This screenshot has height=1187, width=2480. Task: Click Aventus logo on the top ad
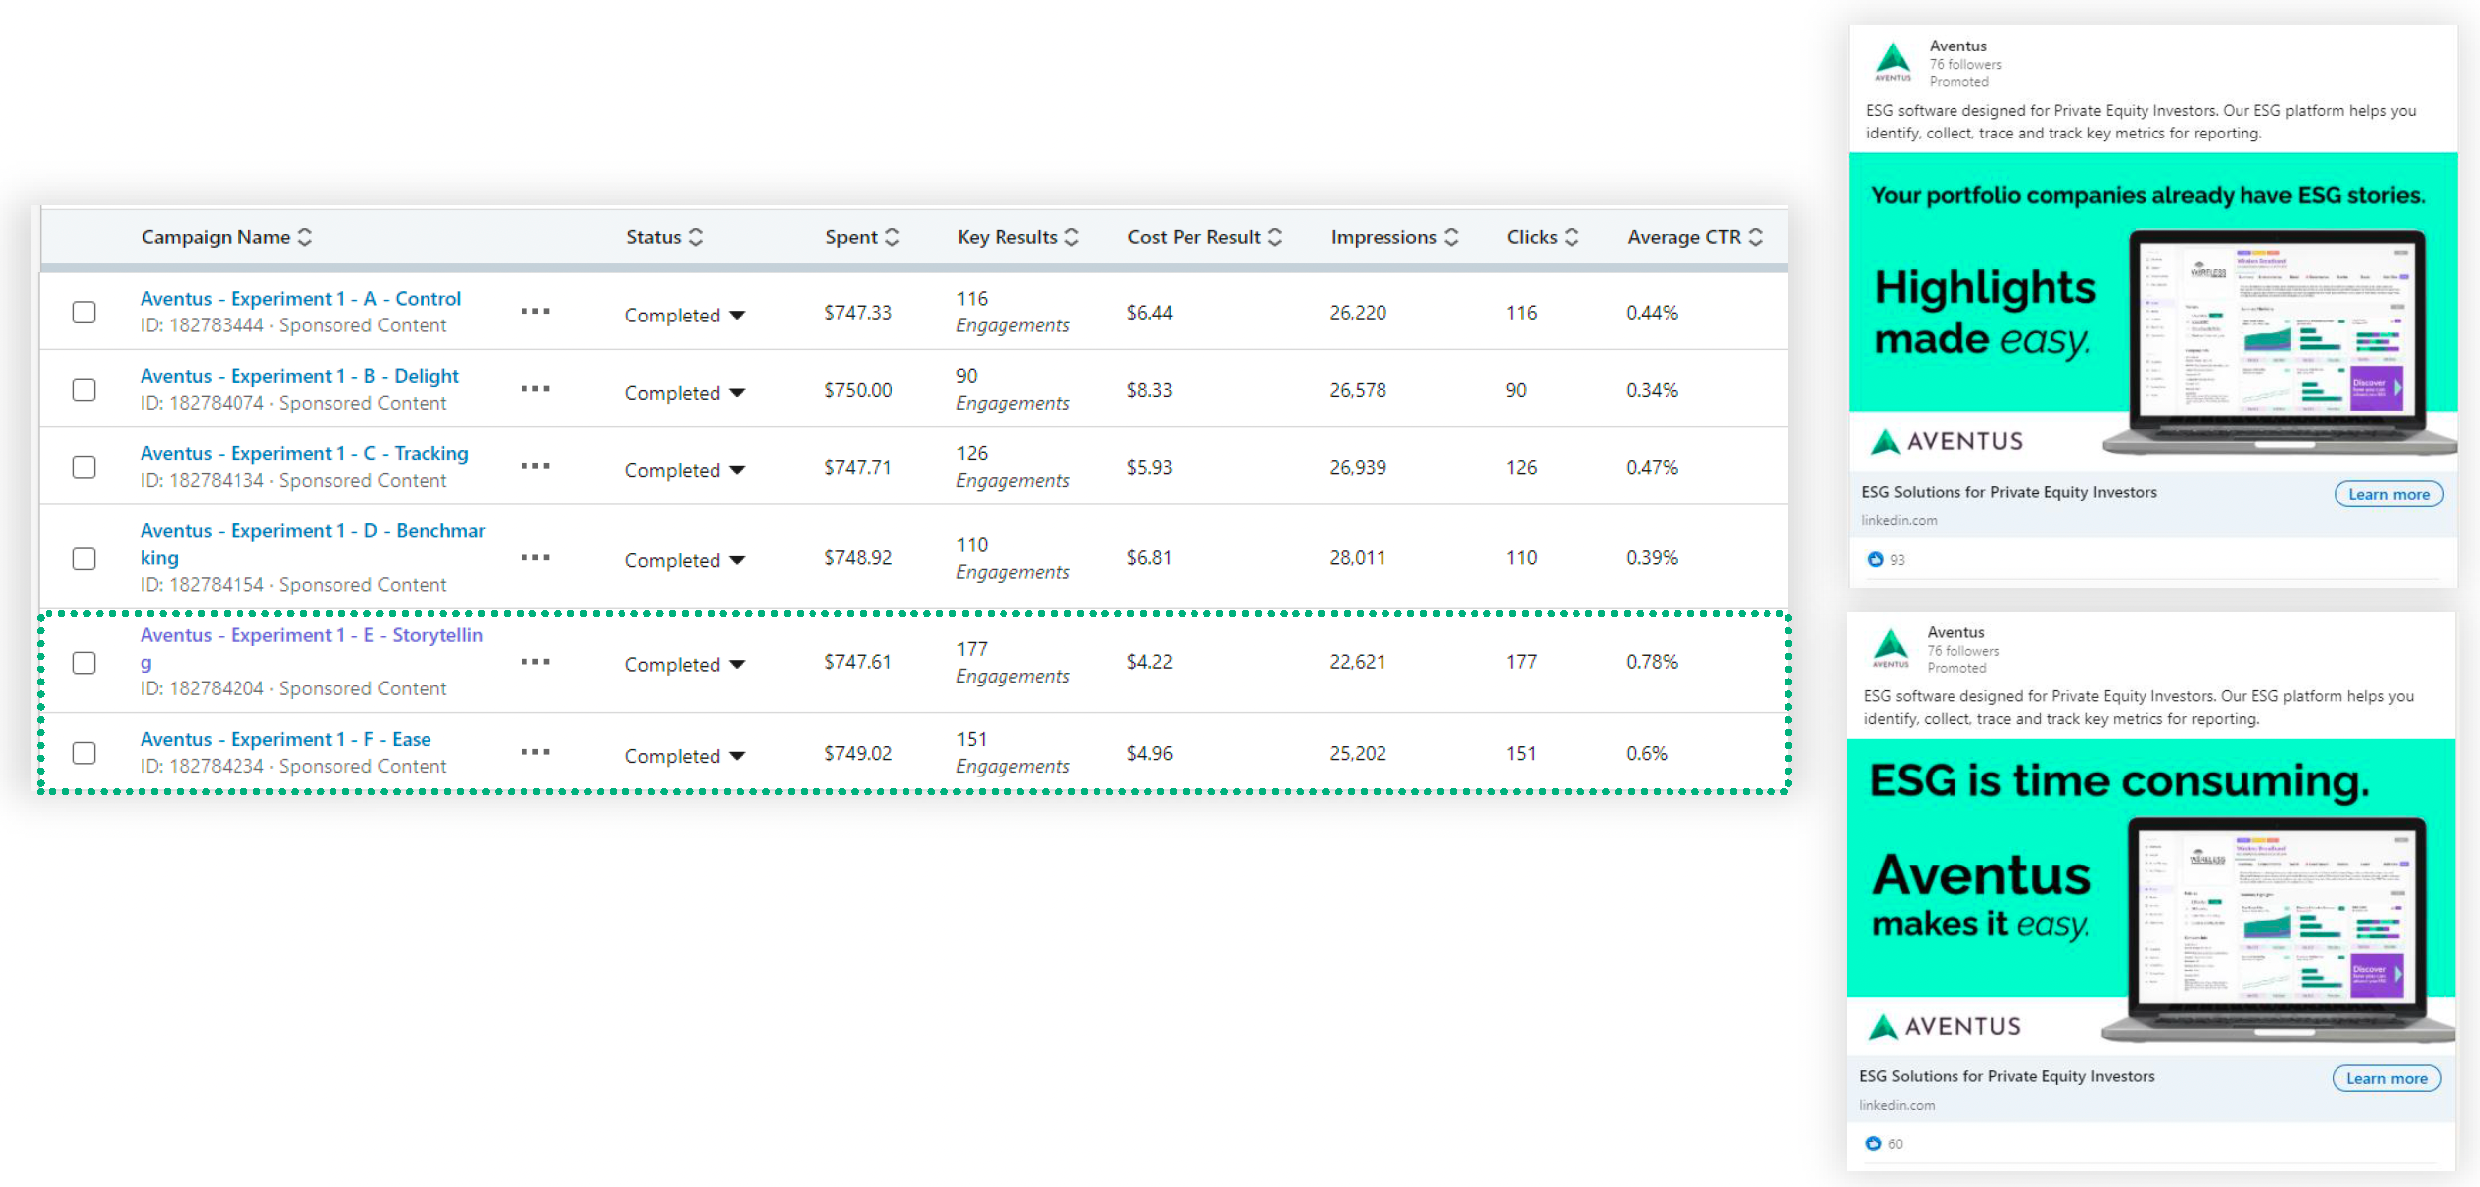coord(1893,62)
